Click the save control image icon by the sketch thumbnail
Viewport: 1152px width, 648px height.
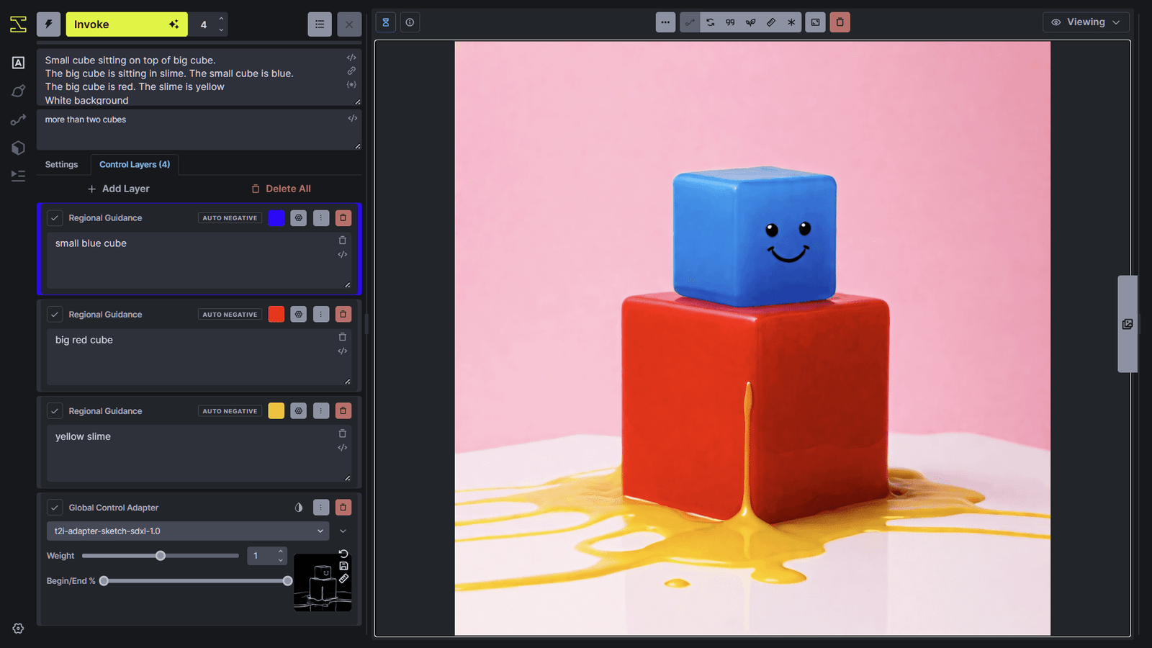[343, 566]
